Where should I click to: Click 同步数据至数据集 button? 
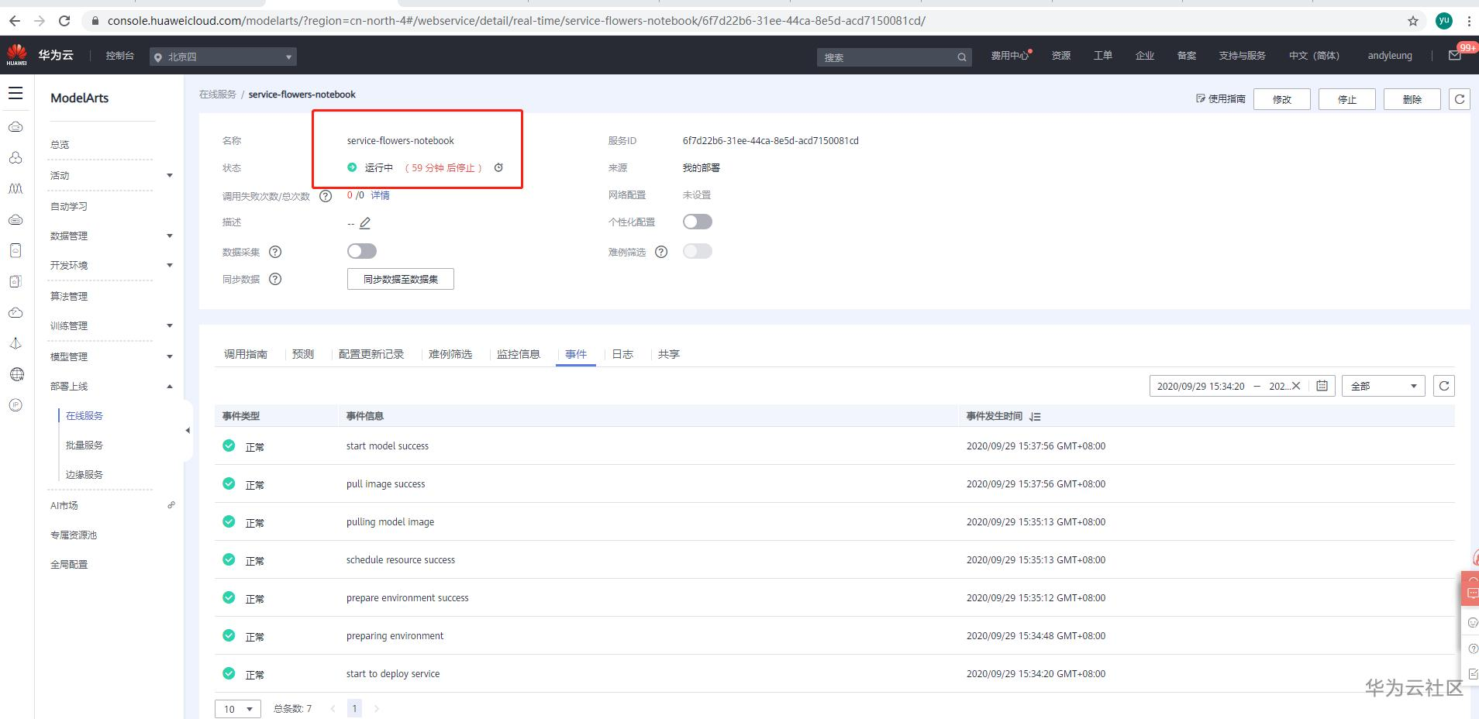pyautogui.click(x=401, y=279)
